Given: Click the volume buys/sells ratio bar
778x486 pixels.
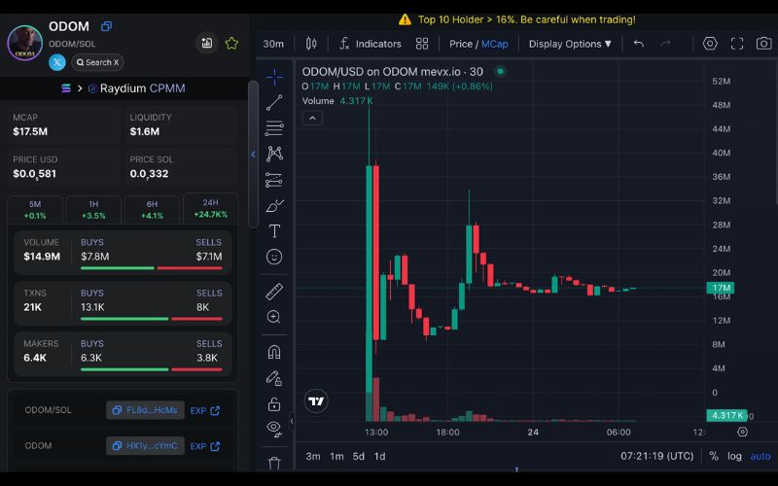Looking at the screenshot, I should (152, 268).
